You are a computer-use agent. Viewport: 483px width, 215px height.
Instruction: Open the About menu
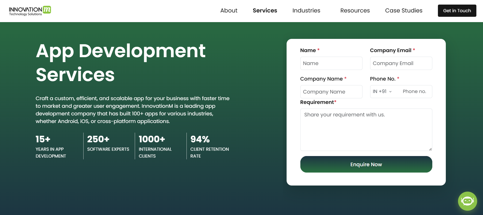tap(229, 11)
